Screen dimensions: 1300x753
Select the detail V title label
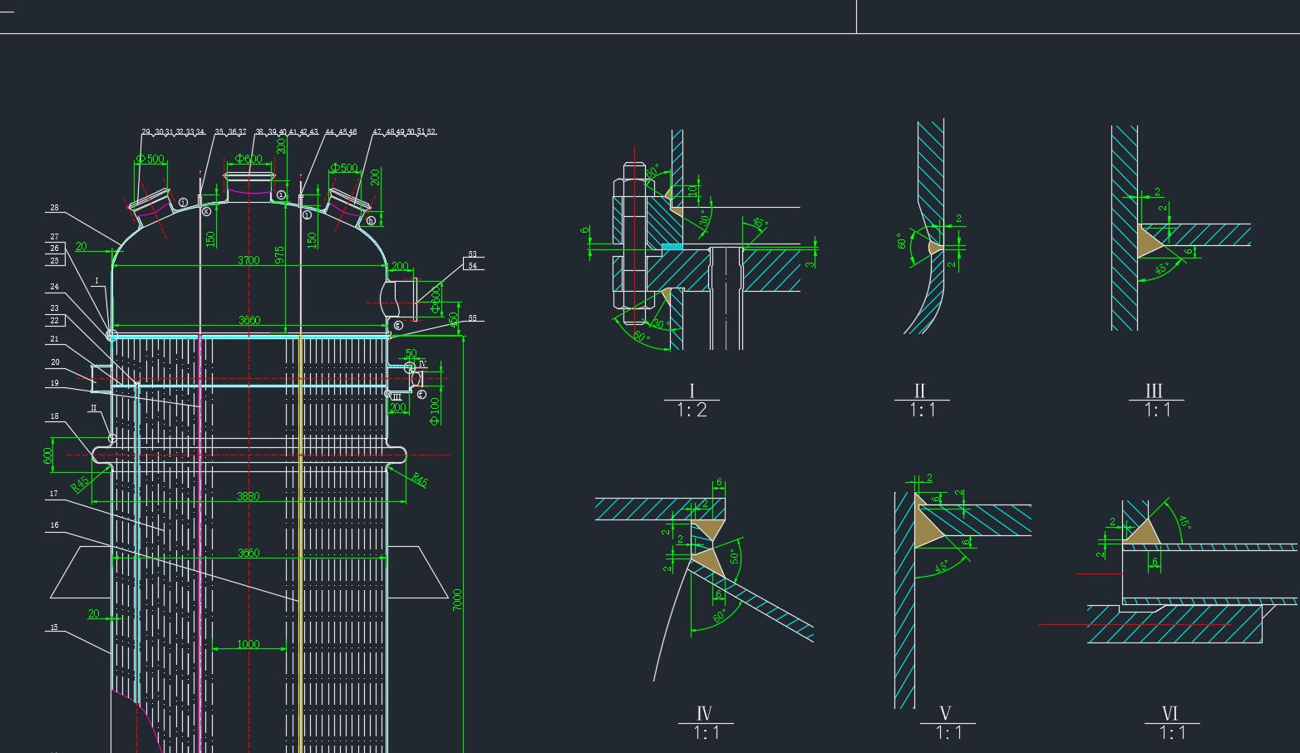click(x=945, y=713)
